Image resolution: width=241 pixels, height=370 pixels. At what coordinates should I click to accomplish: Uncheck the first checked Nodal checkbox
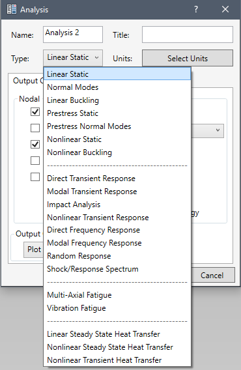(35, 111)
